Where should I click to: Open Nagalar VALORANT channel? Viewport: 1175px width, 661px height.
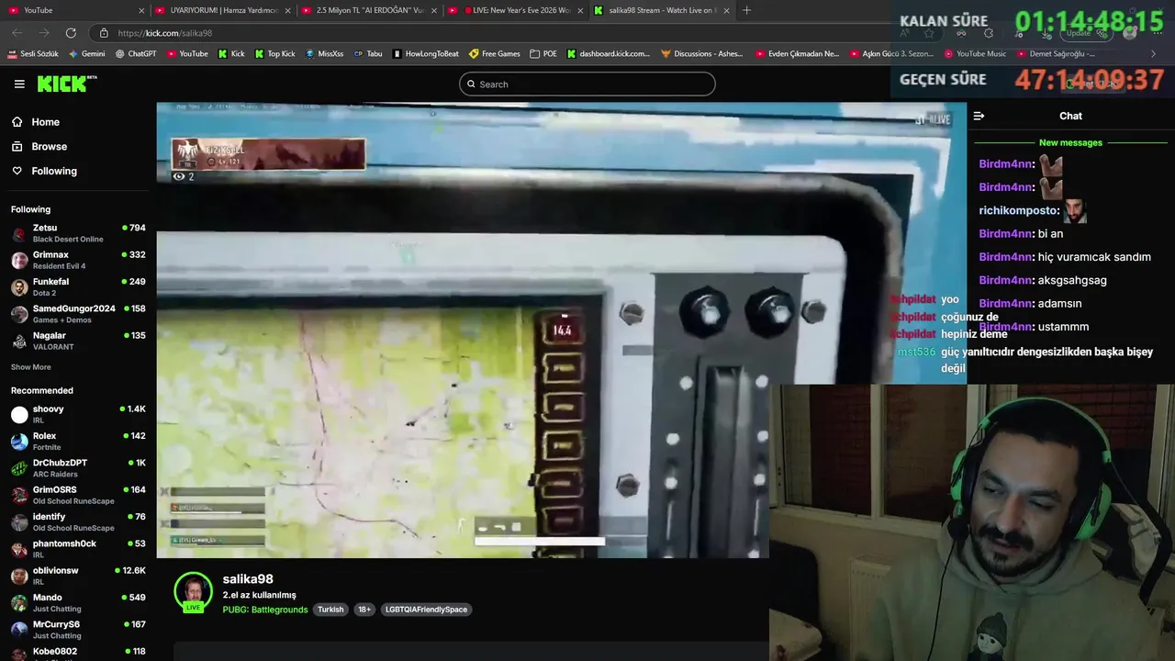pos(79,341)
